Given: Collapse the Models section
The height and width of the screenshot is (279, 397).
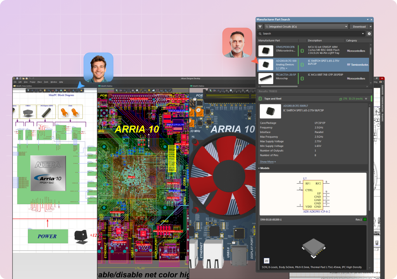Looking at the screenshot, I should click(x=259, y=168).
